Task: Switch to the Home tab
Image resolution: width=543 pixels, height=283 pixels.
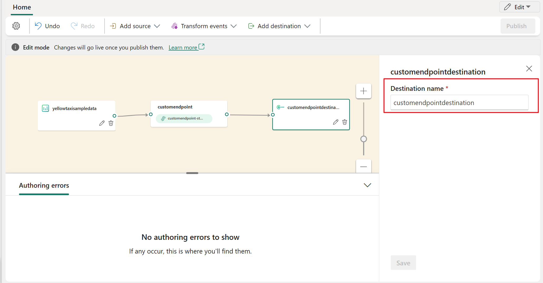Action: click(22, 7)
